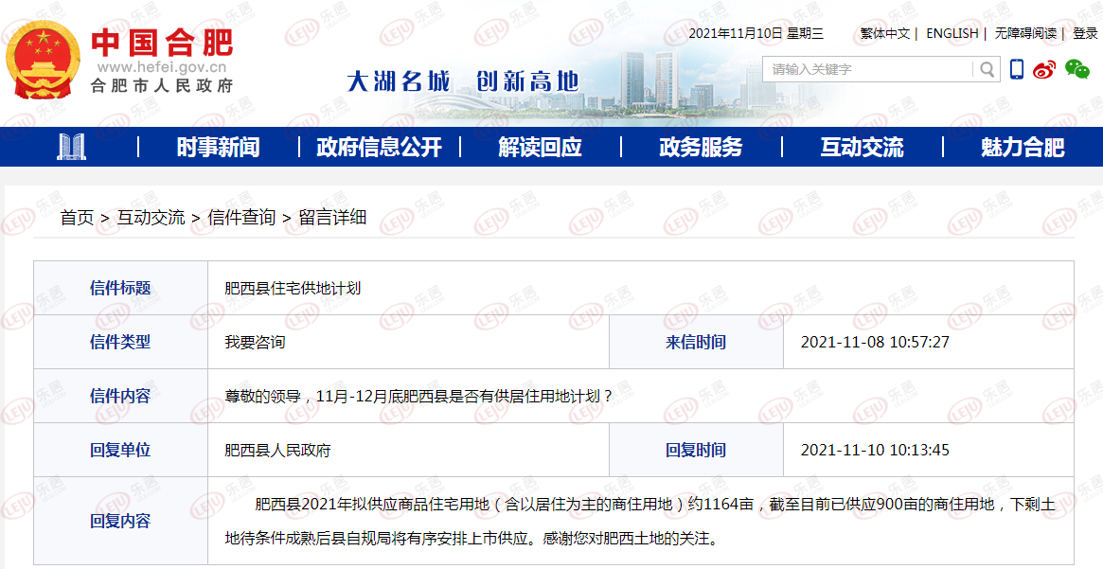Click reply unit 肥西县人民政府

coord(277,450)
